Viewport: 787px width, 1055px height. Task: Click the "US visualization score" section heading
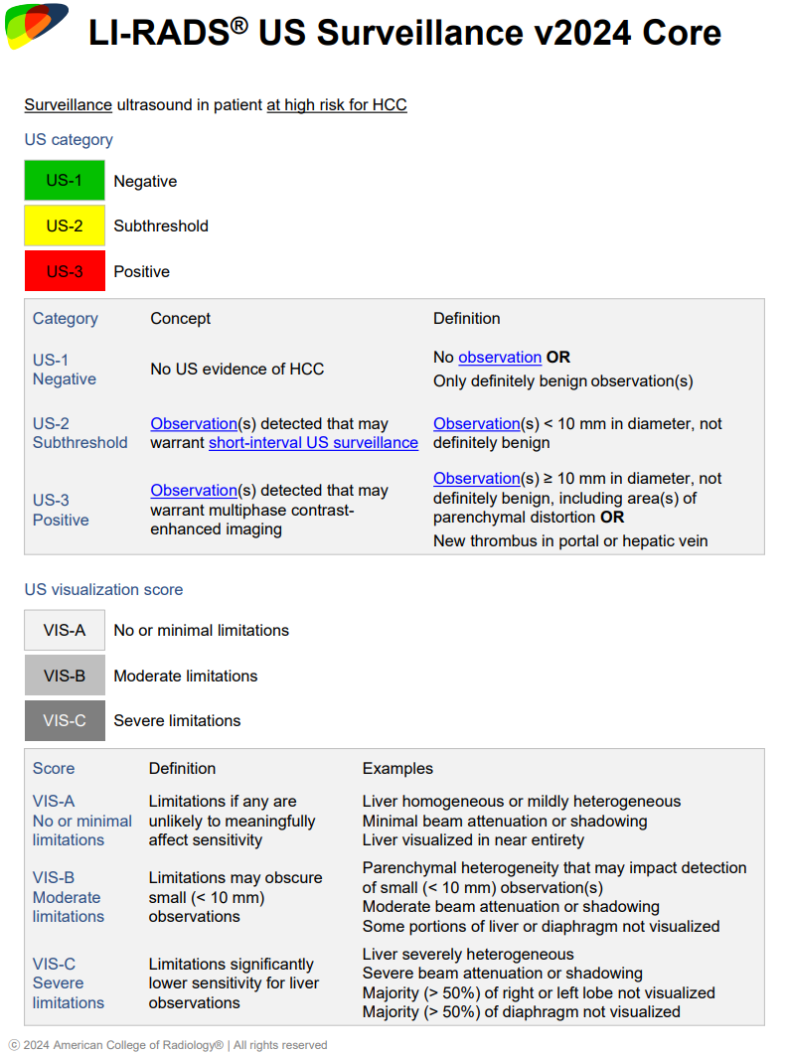[103, 589]
